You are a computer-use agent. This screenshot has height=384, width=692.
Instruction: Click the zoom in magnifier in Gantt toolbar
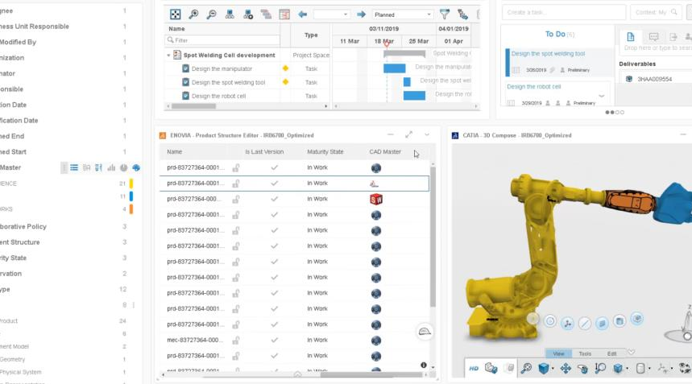[x=193, y=14]
